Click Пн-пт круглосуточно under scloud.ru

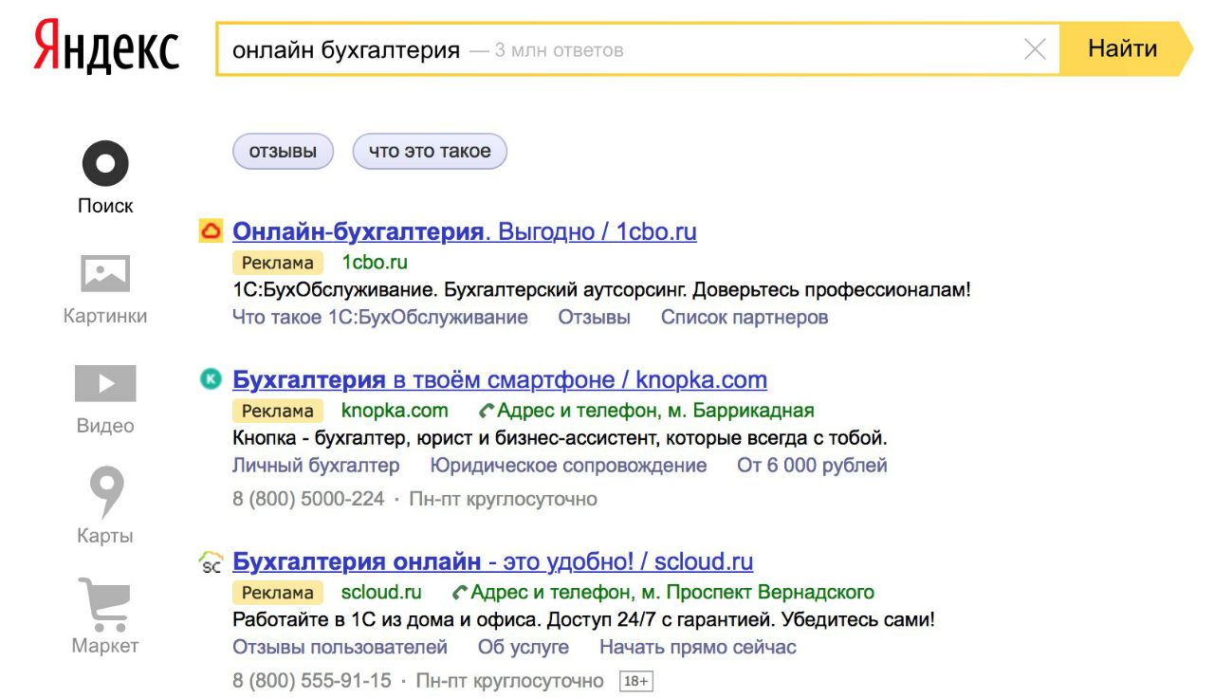(510, 681)
